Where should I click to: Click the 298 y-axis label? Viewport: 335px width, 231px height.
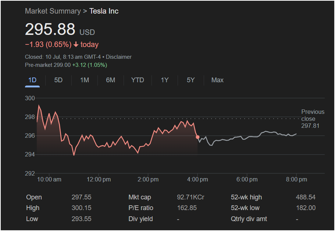coord(30,117)
